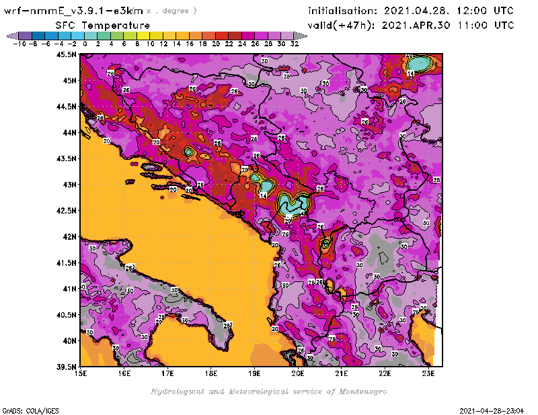Viewport: 538px width, 415px height.
Task: Click the legend swatch between 18 and 20
Action: (x=208, y=36)
